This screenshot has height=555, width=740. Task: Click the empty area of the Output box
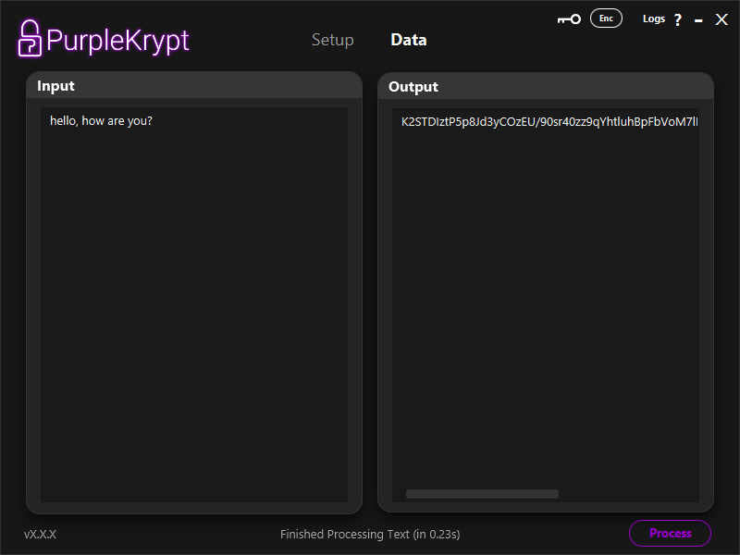[x=545, y=314]
